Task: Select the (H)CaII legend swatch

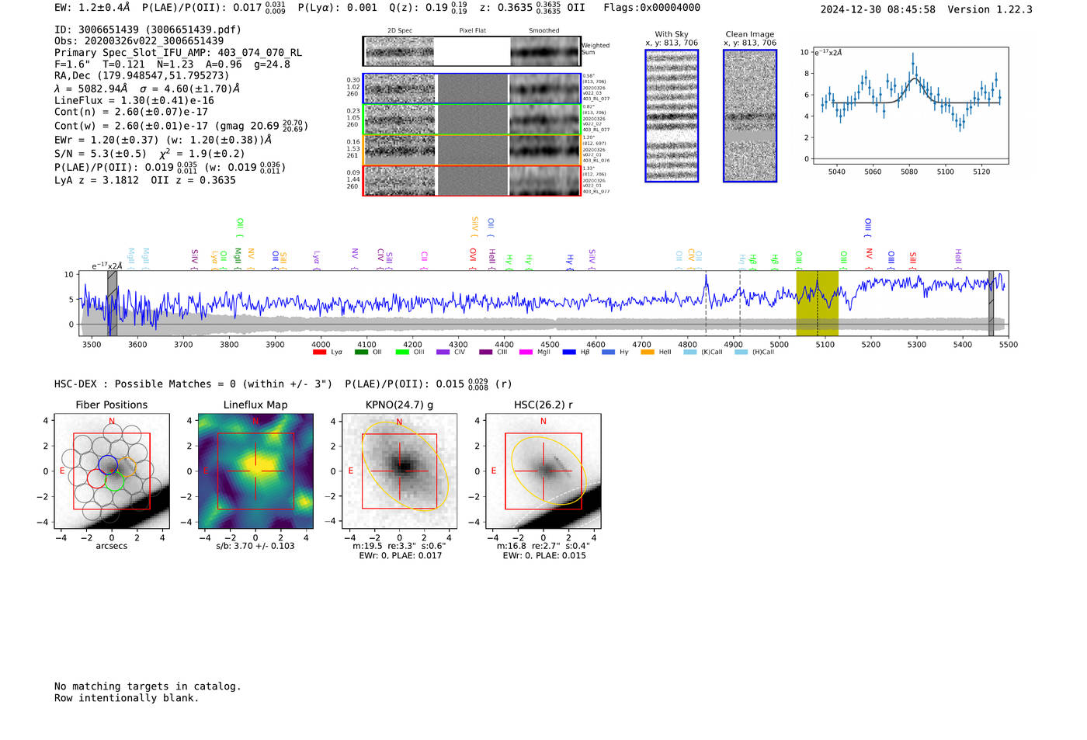Action: coord(741,353)
